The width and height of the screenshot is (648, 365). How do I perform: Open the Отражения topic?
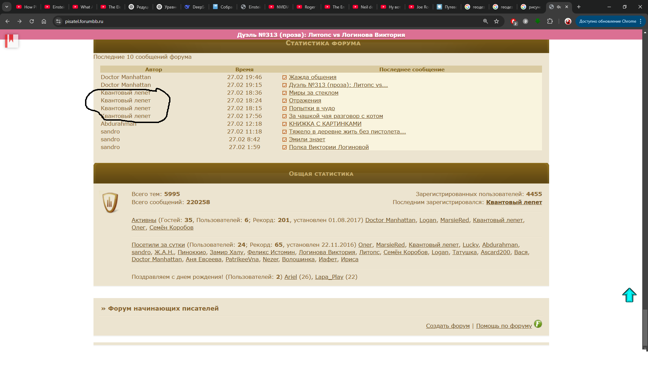click(305, 101)
